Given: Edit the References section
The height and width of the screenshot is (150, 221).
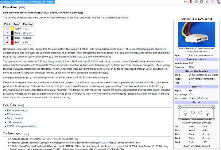Looking at the screenshot, I should click(25, 134).
